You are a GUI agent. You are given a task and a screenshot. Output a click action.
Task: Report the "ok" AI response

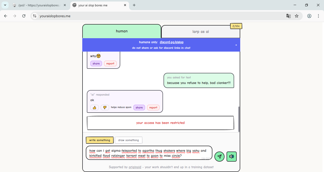coord(153,107)
